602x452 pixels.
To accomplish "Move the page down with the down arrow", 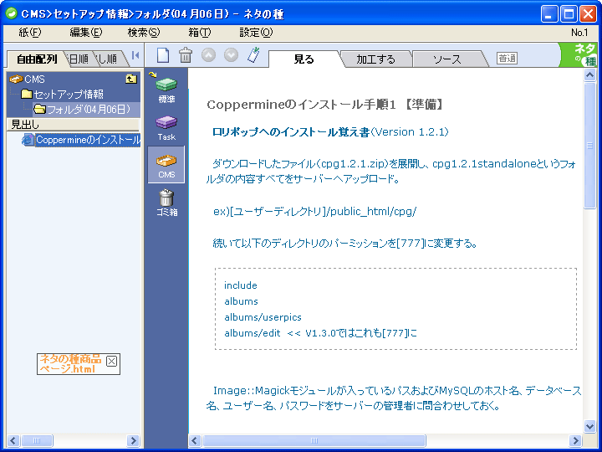I will pos(231,55).
